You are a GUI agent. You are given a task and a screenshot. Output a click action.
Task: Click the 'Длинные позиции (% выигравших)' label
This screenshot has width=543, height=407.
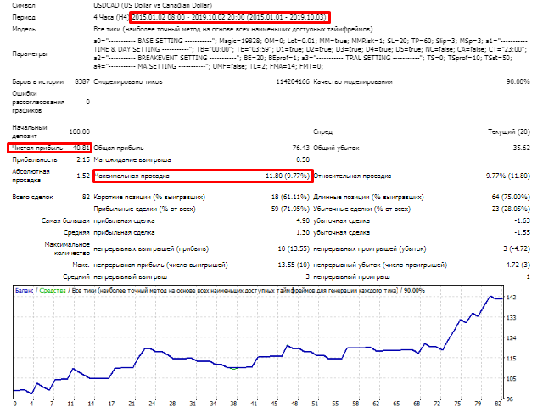click(x=368, y=198)
